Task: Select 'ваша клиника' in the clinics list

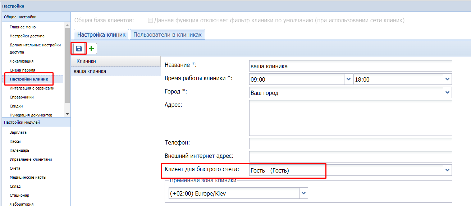Action: coord(90,71)
